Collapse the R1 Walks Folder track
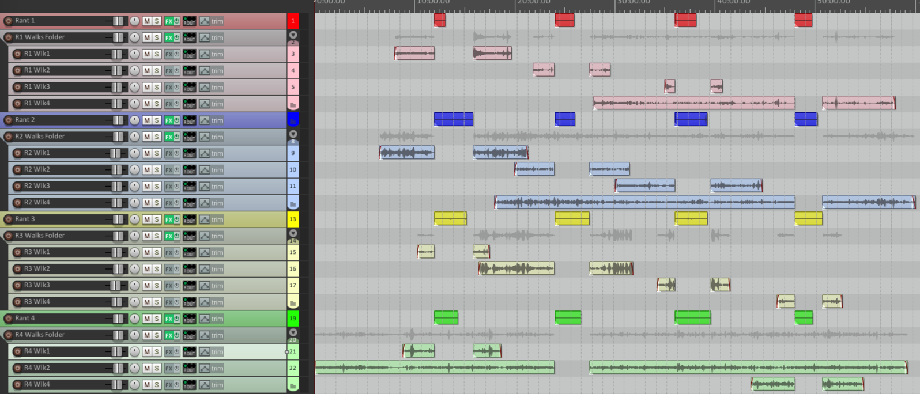Image resolution: width=920 pixels, height=394 pixels. 293,35
